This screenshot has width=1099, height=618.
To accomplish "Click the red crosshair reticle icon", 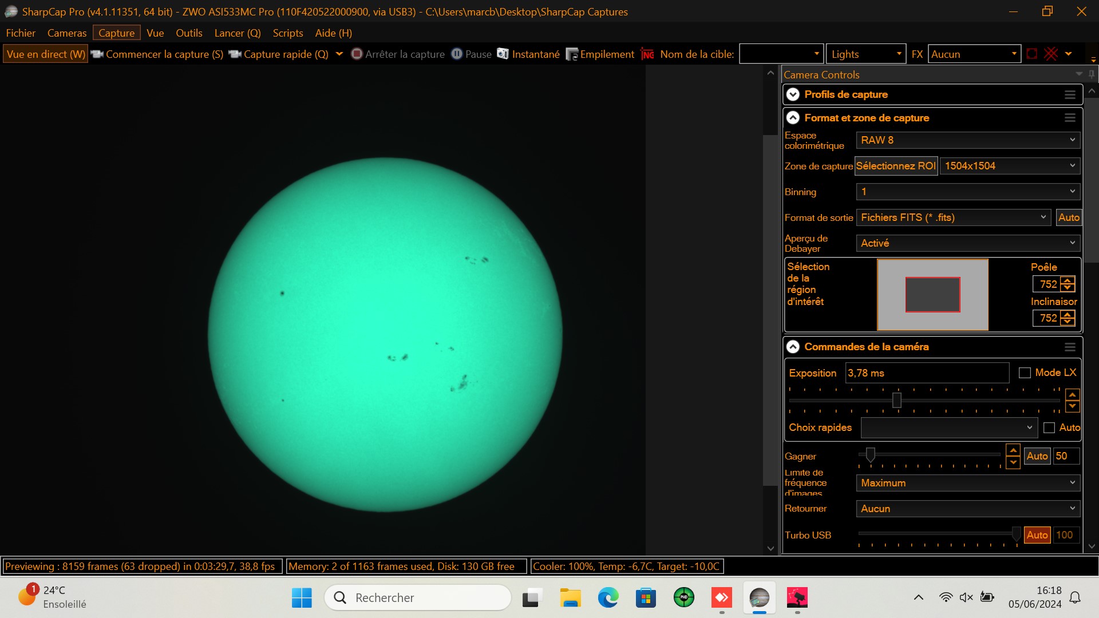I will [x=1050, y=53].
